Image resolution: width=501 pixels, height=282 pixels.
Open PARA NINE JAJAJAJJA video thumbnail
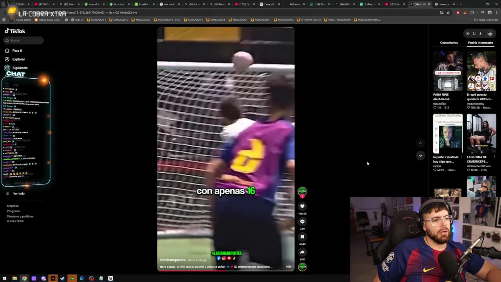pyautogui.click(x=448, y=71)
